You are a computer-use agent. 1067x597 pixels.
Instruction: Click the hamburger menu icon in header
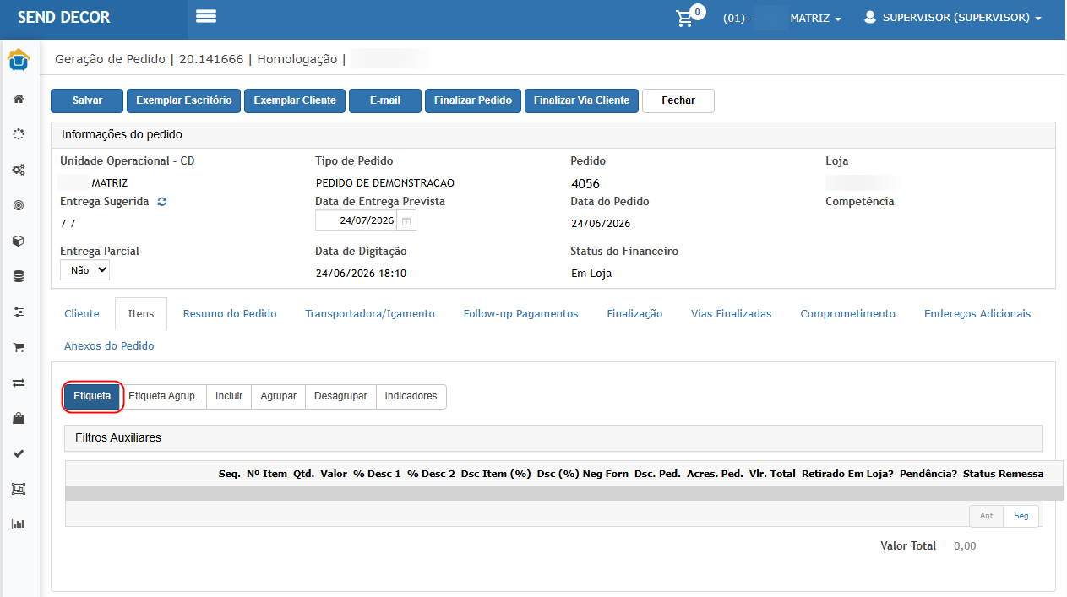206,16
